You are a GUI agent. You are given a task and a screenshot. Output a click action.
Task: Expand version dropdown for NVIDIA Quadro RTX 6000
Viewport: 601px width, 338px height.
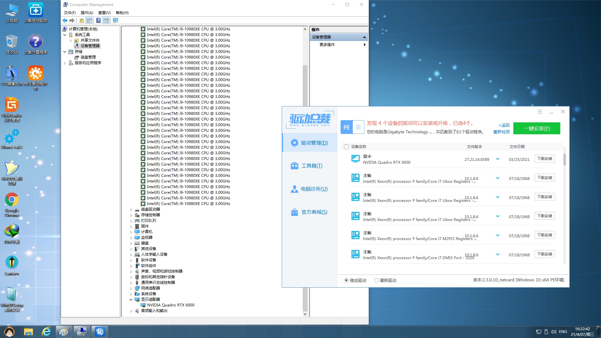[498, 159]
